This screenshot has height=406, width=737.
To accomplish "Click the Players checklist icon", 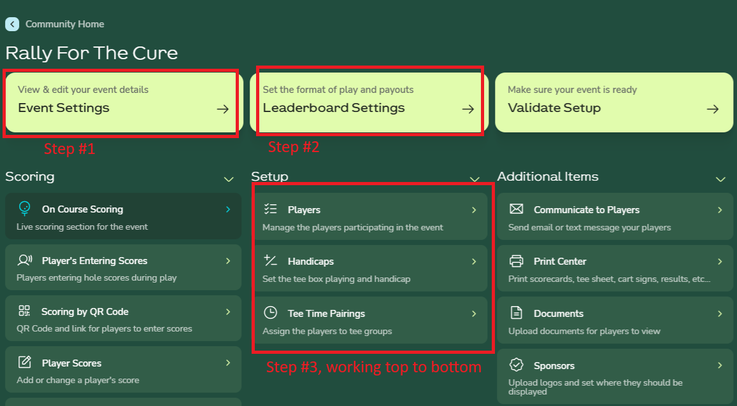I will 270,209.
